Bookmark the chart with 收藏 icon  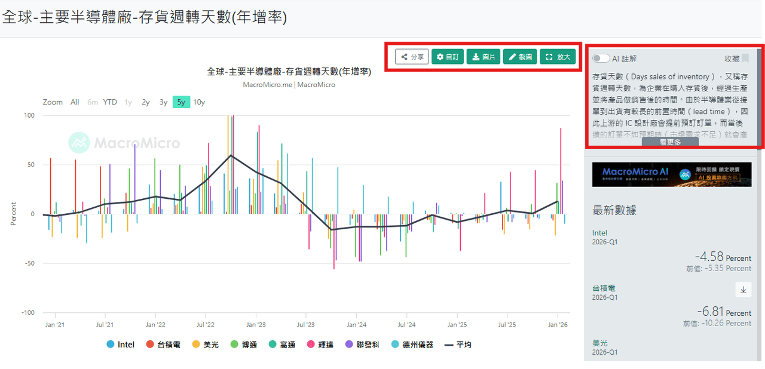[745, 59]
